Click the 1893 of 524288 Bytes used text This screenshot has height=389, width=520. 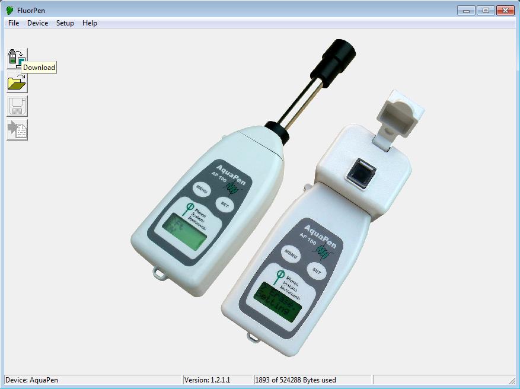pyautogui.click(x=295, y=380)
